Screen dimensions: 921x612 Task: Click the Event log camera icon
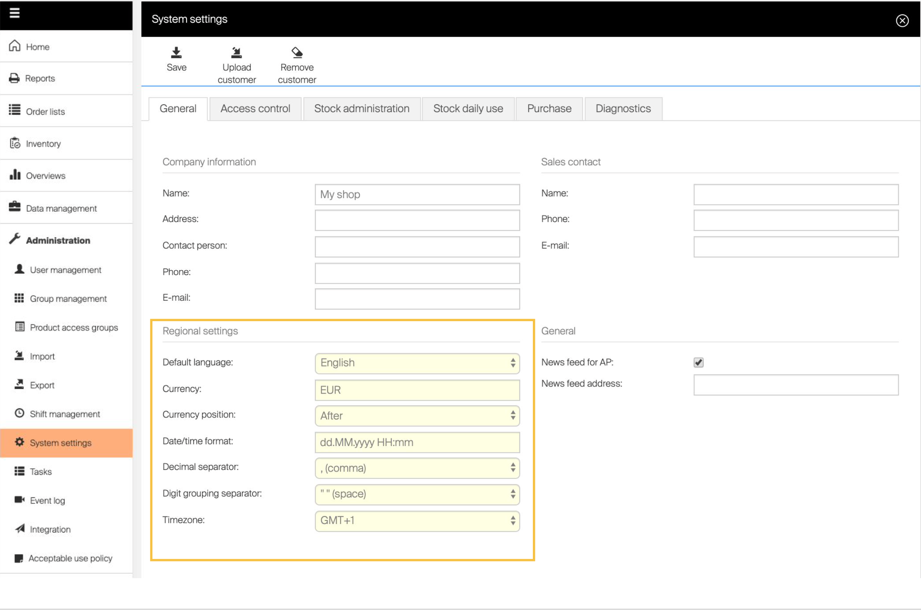(19, 500)
